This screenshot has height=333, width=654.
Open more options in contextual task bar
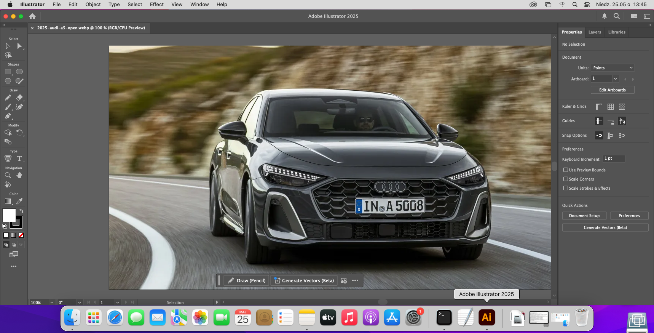[355, 280]
